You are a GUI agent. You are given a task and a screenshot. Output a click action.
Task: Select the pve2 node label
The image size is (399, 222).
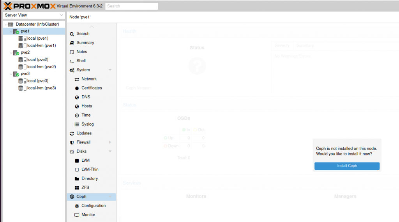[x=25, y=52]
